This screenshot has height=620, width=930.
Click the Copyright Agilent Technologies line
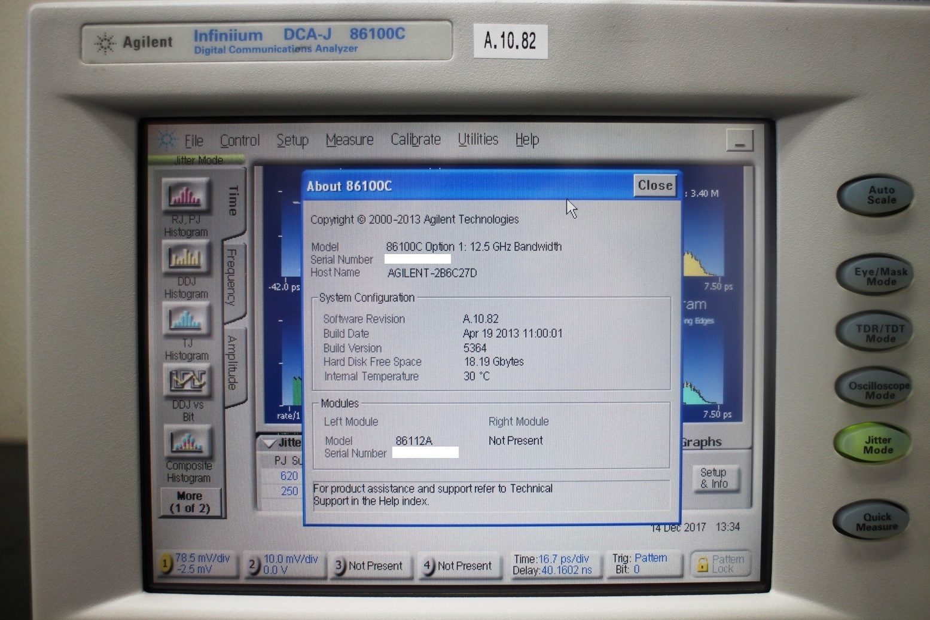pos(414,219)
